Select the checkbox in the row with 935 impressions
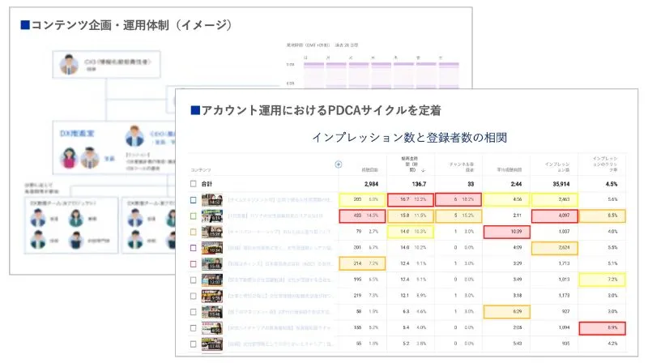 (193, 344)
